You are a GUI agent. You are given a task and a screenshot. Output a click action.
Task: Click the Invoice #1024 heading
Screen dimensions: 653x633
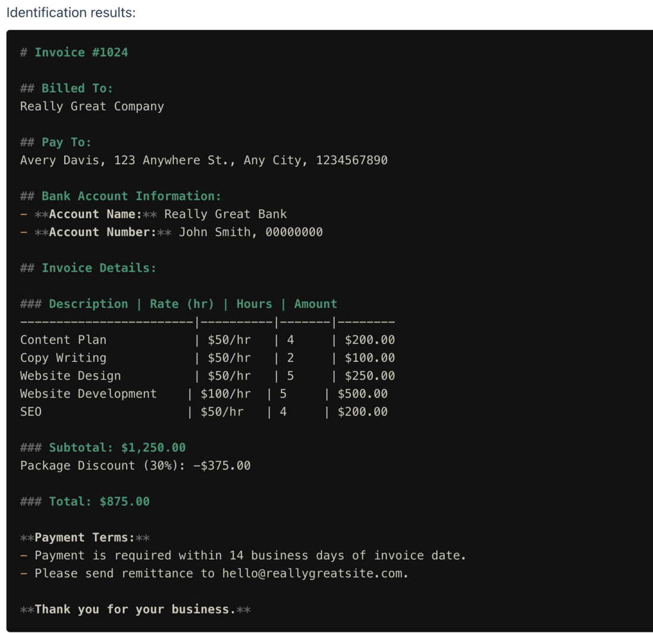pos(74,52)
